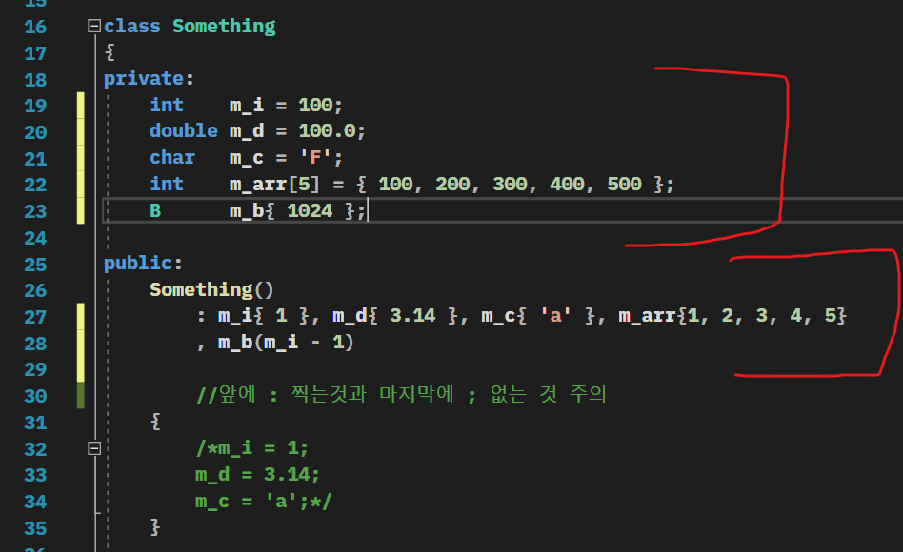Click line number 16 in gutter
The image size is (903, 552).
(35, 27)
